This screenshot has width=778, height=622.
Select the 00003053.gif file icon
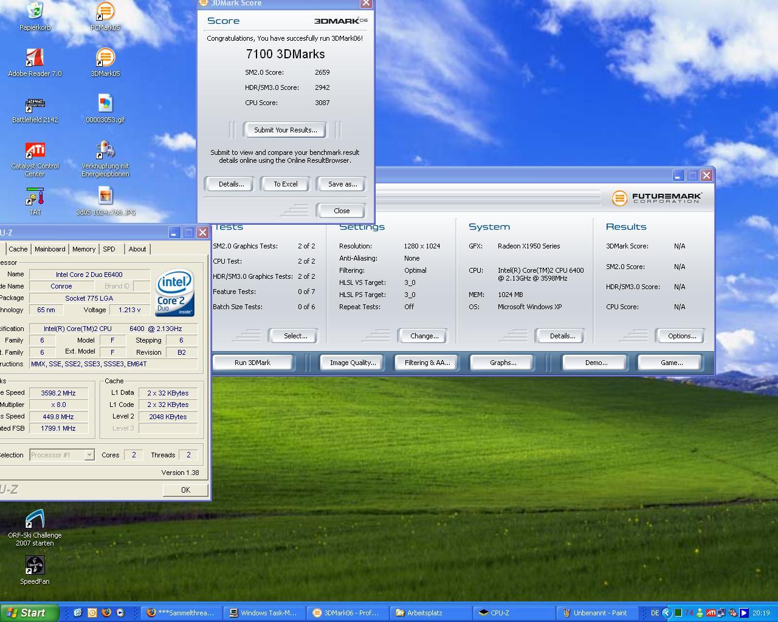105,108
